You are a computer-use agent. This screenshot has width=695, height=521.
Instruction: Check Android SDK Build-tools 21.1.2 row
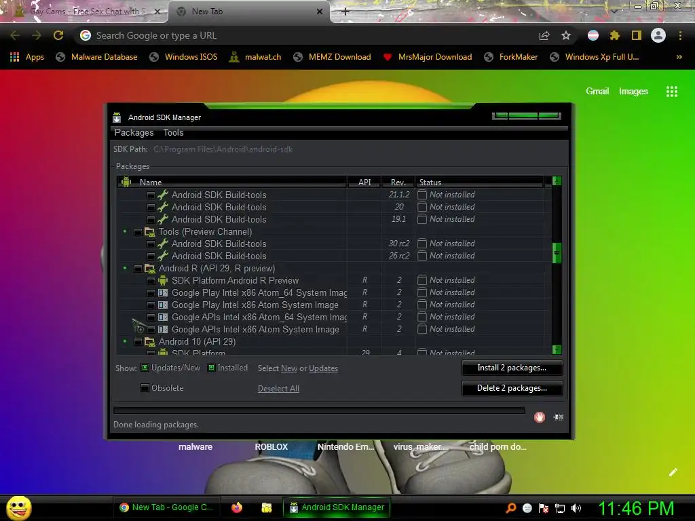tap(151, 195)
